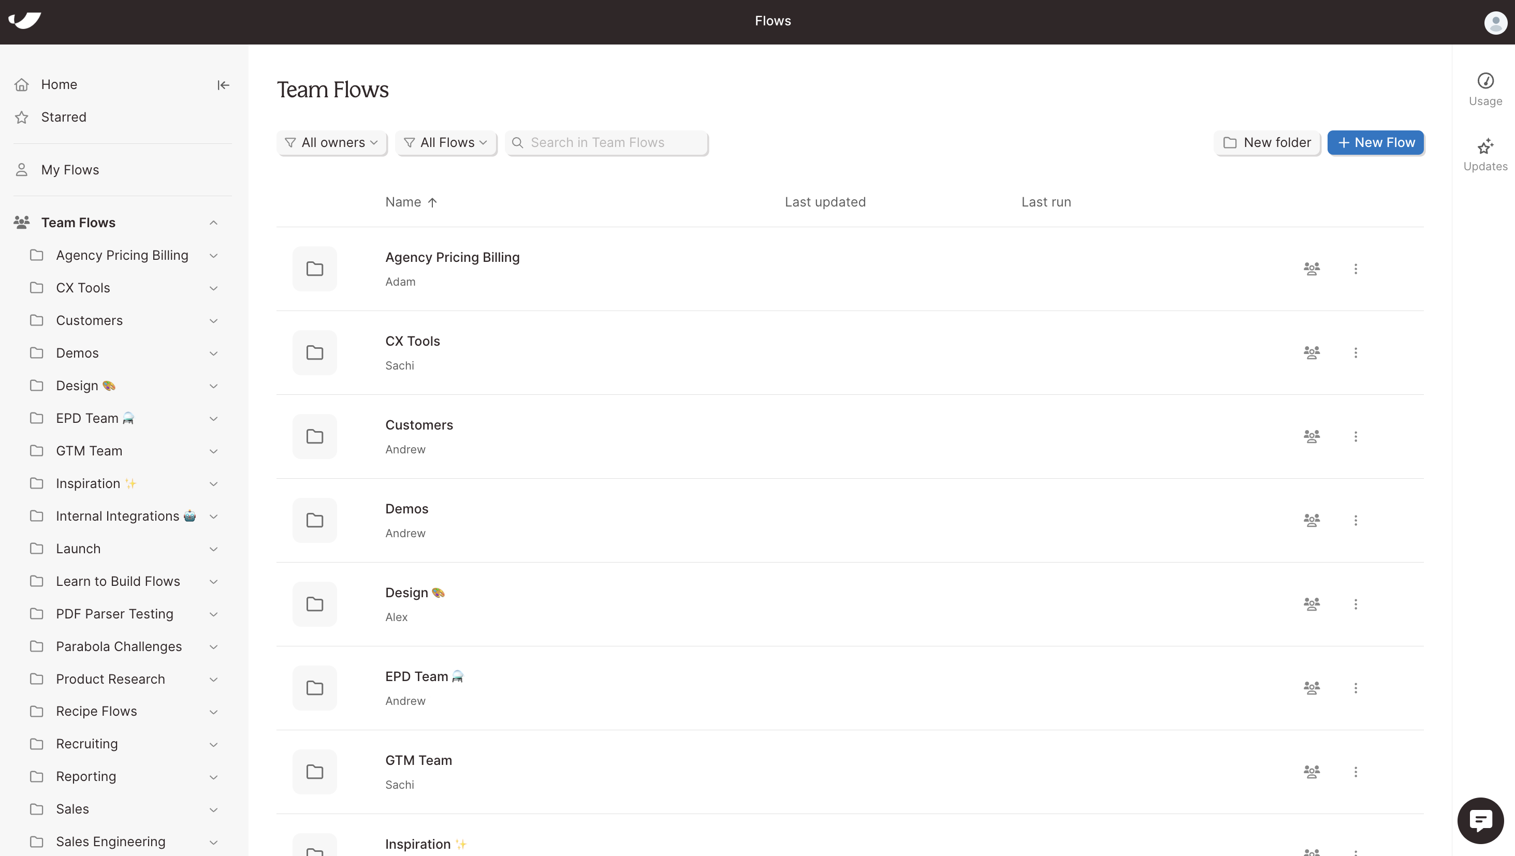Collapse the Team Flows sidebar section
Screen dimensions: 1515x856
(x=213, y=223)
